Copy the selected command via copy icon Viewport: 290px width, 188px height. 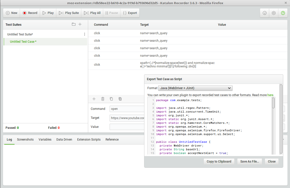pos(111,99)
